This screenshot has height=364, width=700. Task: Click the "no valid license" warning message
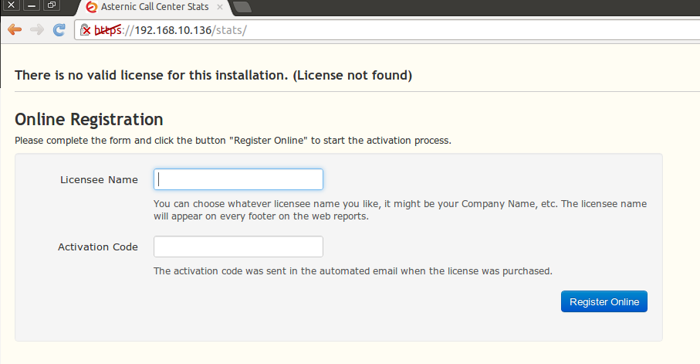click(213, 76)
